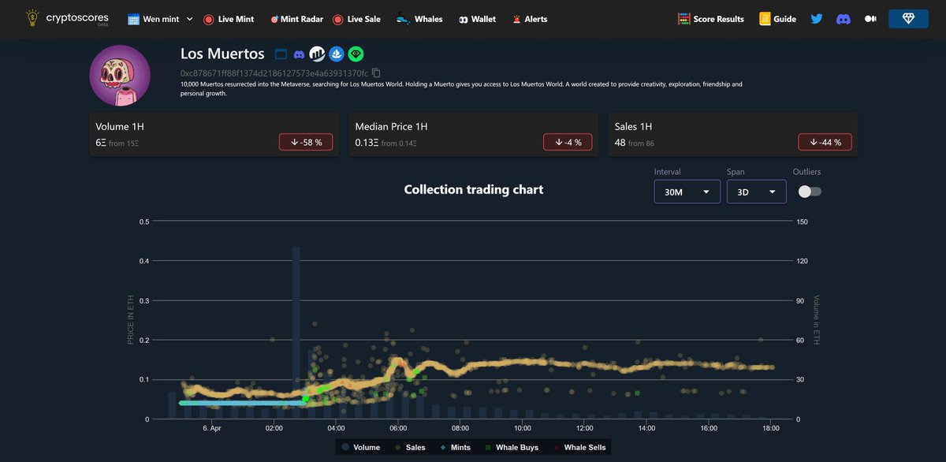Open Score Results page
Viewport: 946px width, 462px height.
pyautogui.click(x=710, y=19)
